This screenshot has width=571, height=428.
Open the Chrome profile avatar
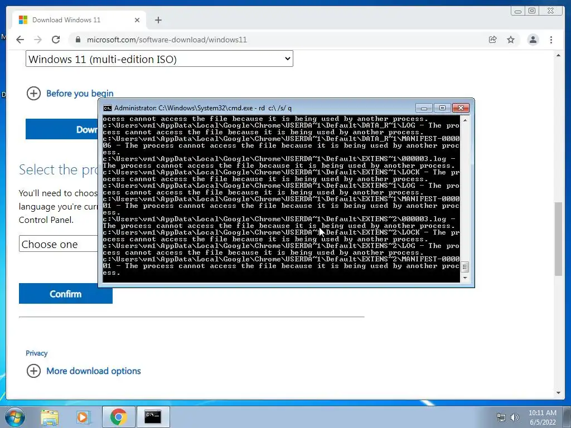point(533,40)
